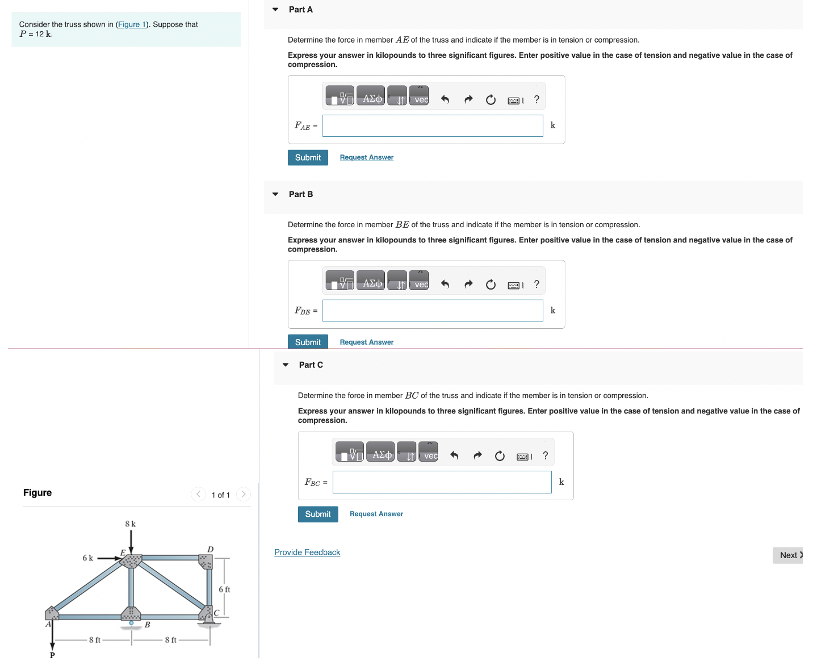Redo entry in Part A toolbar
The height and width of the screenshot is (670, 813).
pos(468,100)
